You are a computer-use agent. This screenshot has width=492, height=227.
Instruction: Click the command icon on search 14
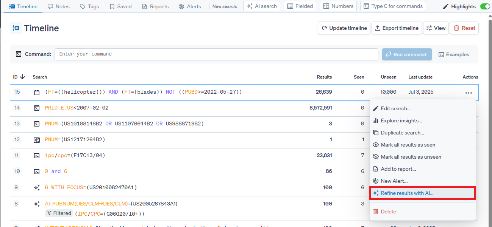pyautogui.click(x=37, y=108)
